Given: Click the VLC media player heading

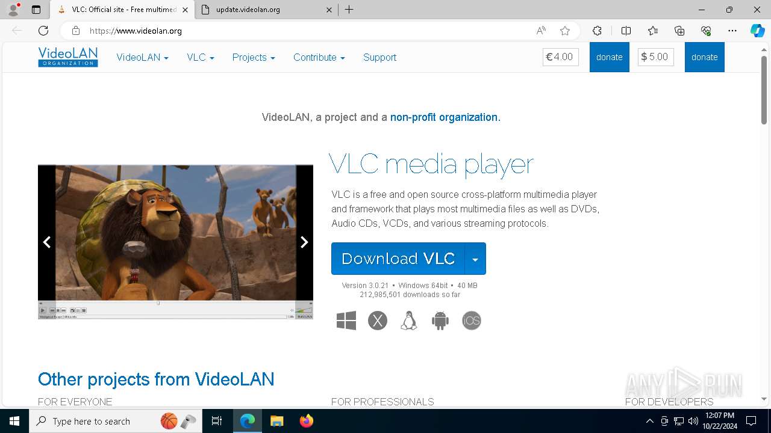Looking at the screenshot, I should click(x=431, y=164).
